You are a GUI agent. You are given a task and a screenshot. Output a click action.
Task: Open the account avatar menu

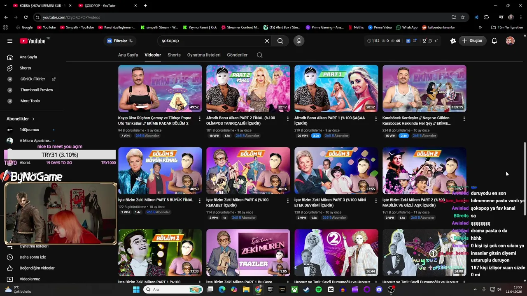point(510,41)
